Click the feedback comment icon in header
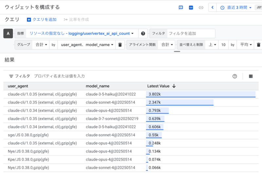Screen dimensions: 262x175 coord(181,8)
